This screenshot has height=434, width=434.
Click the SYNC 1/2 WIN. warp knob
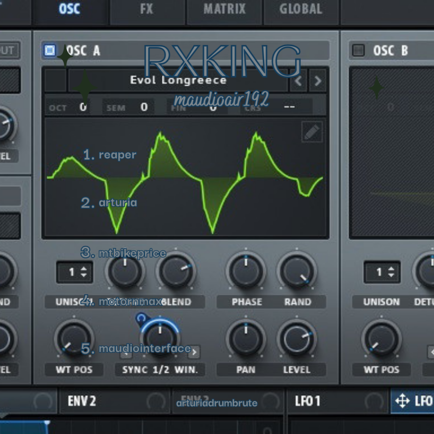tap(160, 339)
